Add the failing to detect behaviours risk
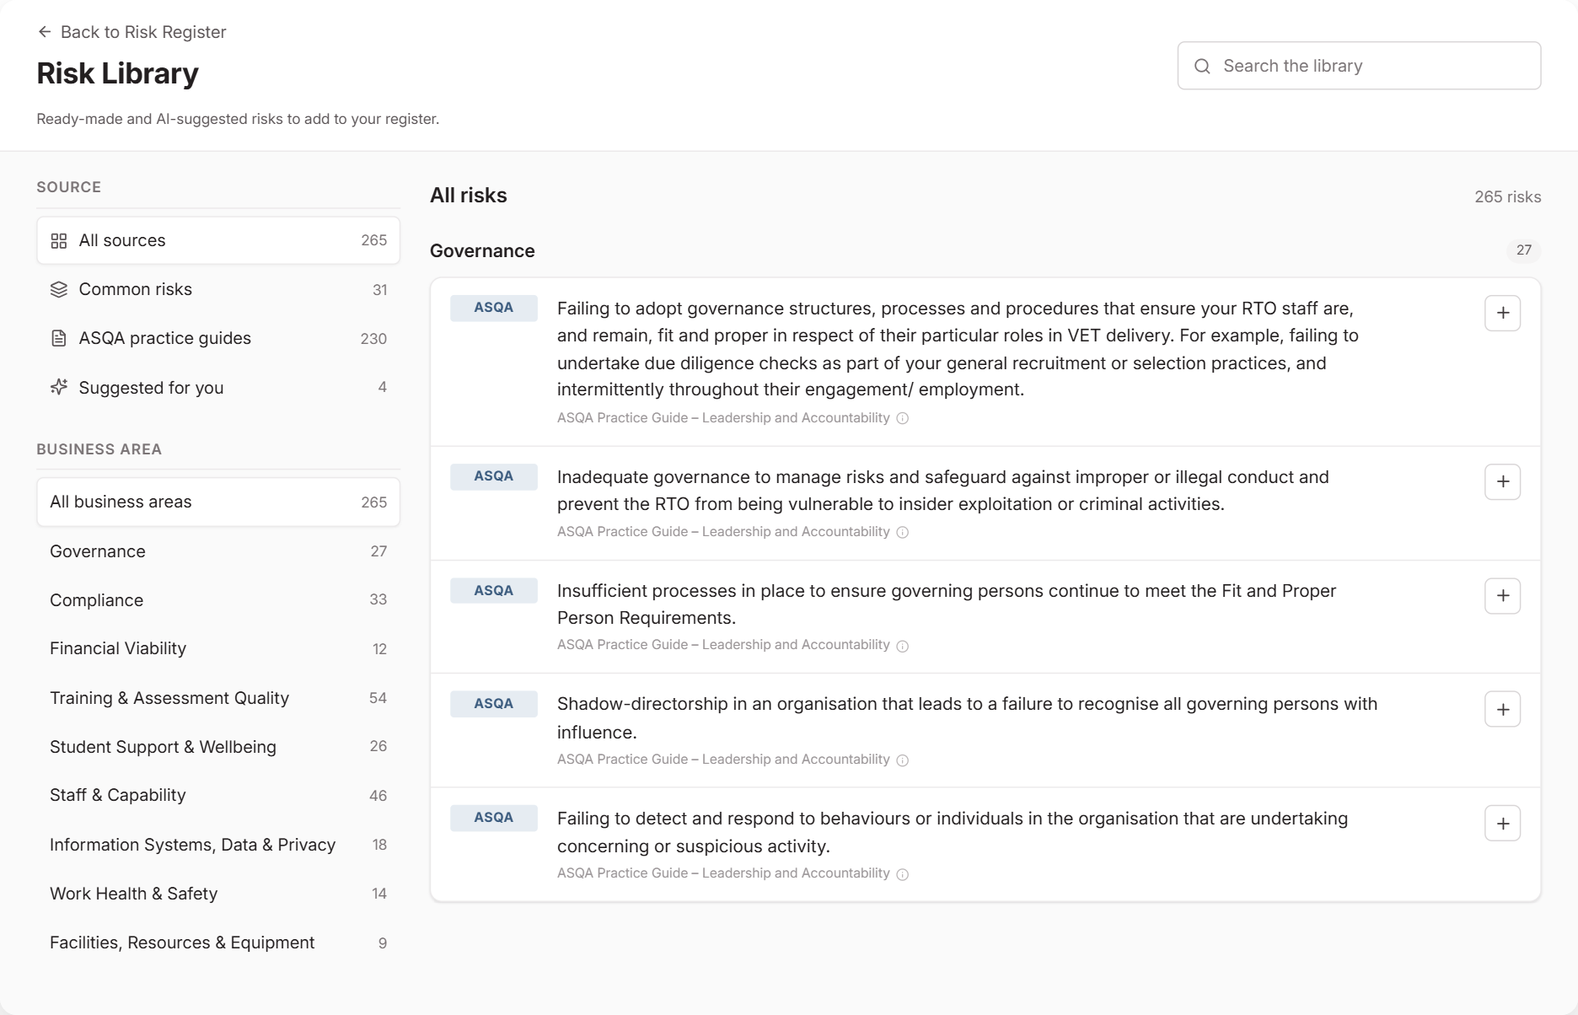This screenshot has width=1578, height=1015. 1502,823
